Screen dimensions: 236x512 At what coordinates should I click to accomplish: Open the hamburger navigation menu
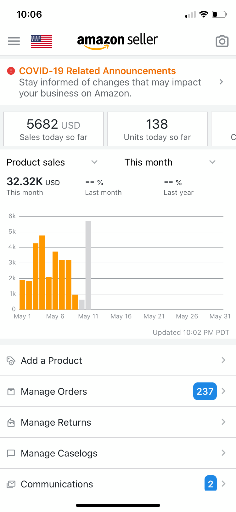[x=14, y=41]
